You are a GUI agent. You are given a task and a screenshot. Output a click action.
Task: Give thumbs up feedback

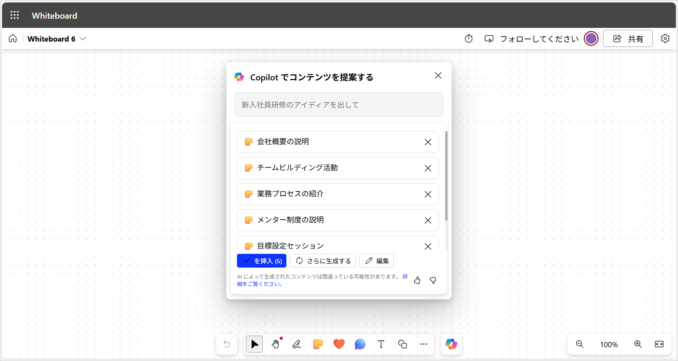point(417,280)
